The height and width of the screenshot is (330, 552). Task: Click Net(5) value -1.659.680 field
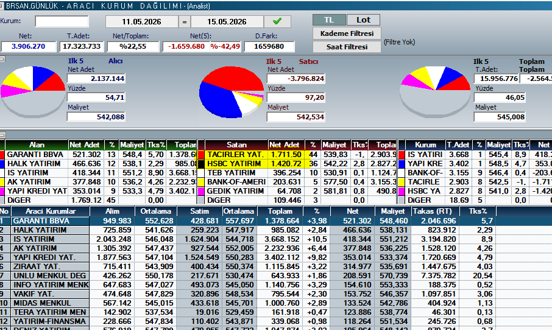coord(186,46)
